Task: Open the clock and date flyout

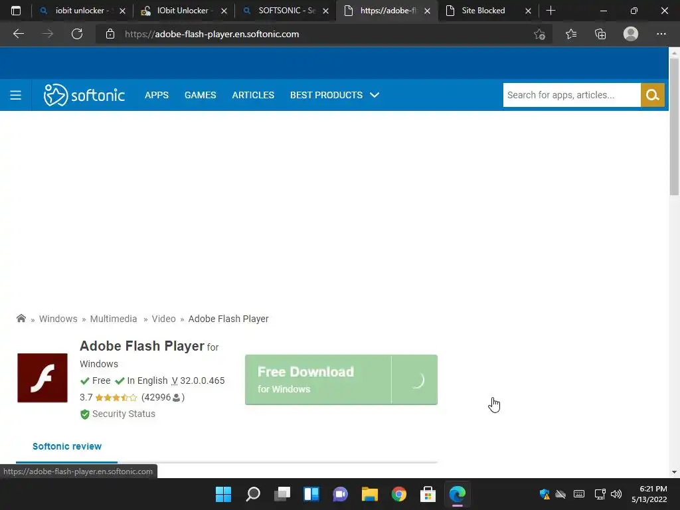Action: coord(649,494)
